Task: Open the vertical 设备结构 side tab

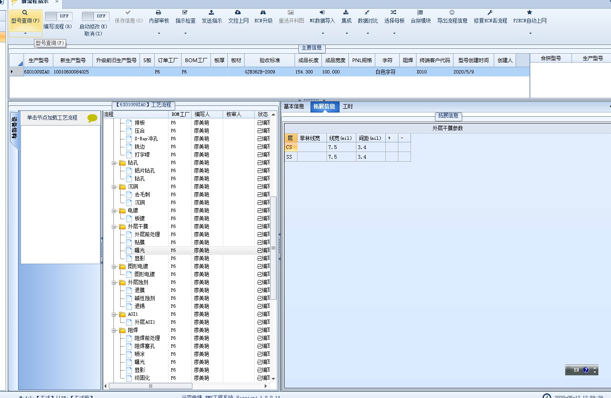Action: 14,128
